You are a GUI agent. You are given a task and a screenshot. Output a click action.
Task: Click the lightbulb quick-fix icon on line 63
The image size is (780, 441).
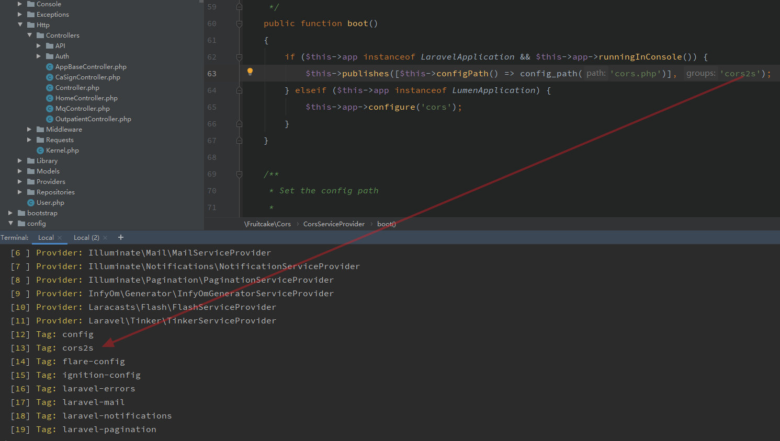coord(250,72)
